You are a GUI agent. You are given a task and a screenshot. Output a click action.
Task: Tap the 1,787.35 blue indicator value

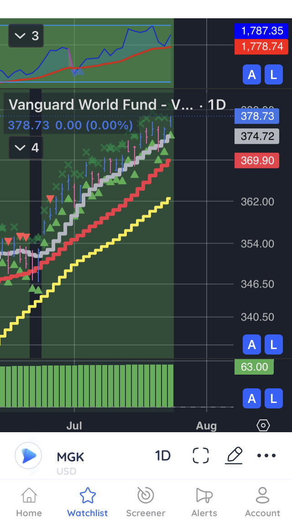click(261, 31)
